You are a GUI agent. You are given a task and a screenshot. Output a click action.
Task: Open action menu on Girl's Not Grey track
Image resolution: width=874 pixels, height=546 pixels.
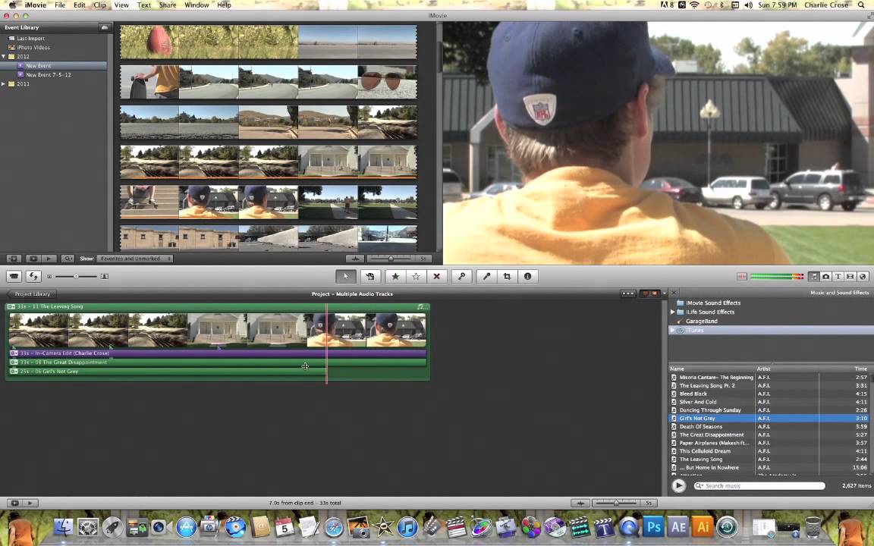[14, 372]
